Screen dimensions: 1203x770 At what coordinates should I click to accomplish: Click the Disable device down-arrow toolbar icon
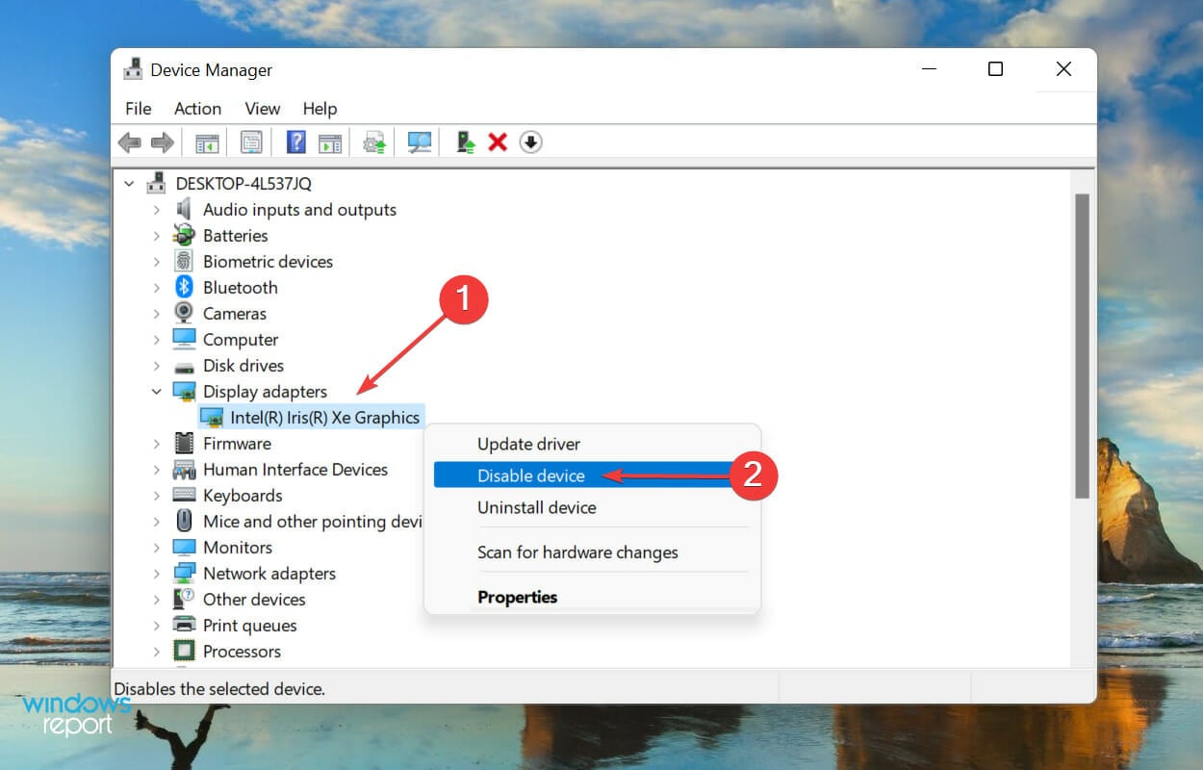[x=531, y=141]
